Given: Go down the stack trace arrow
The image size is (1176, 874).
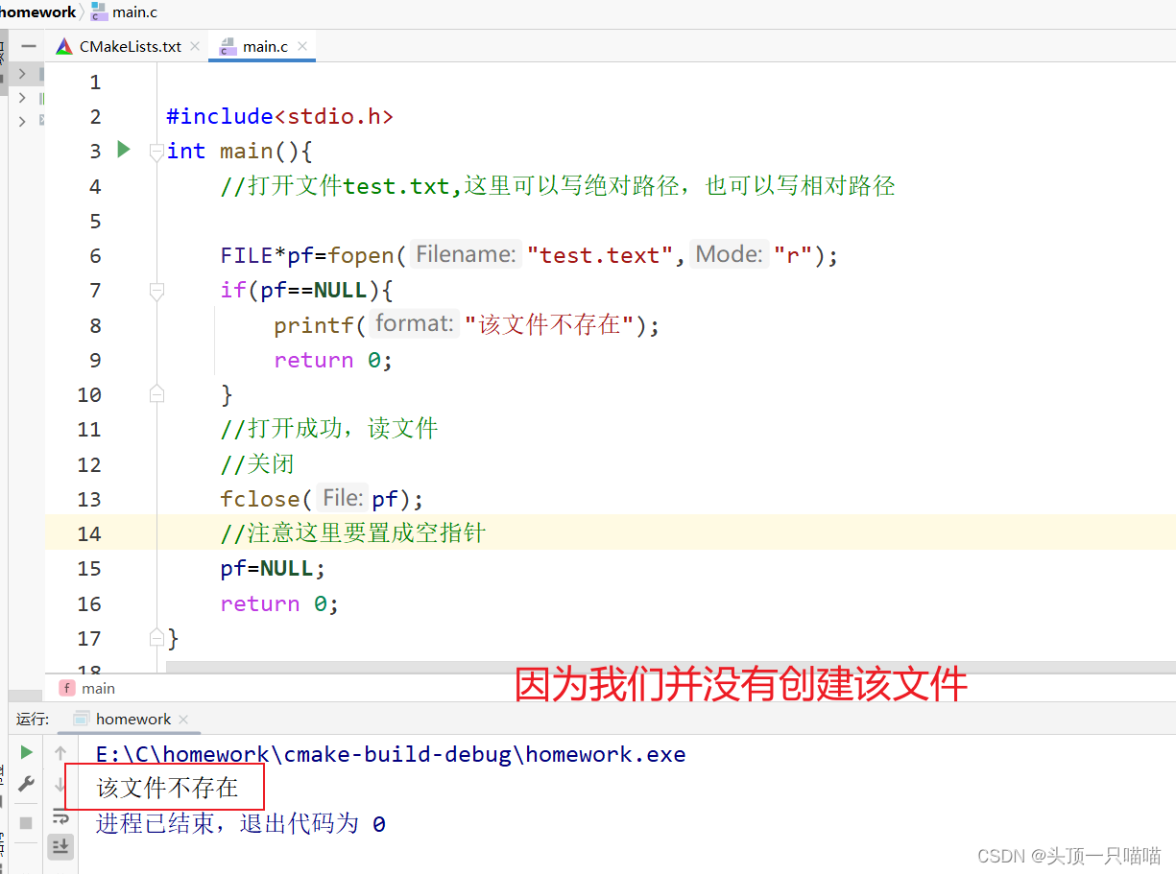Looking at the screenshot, I should point(60,785).
